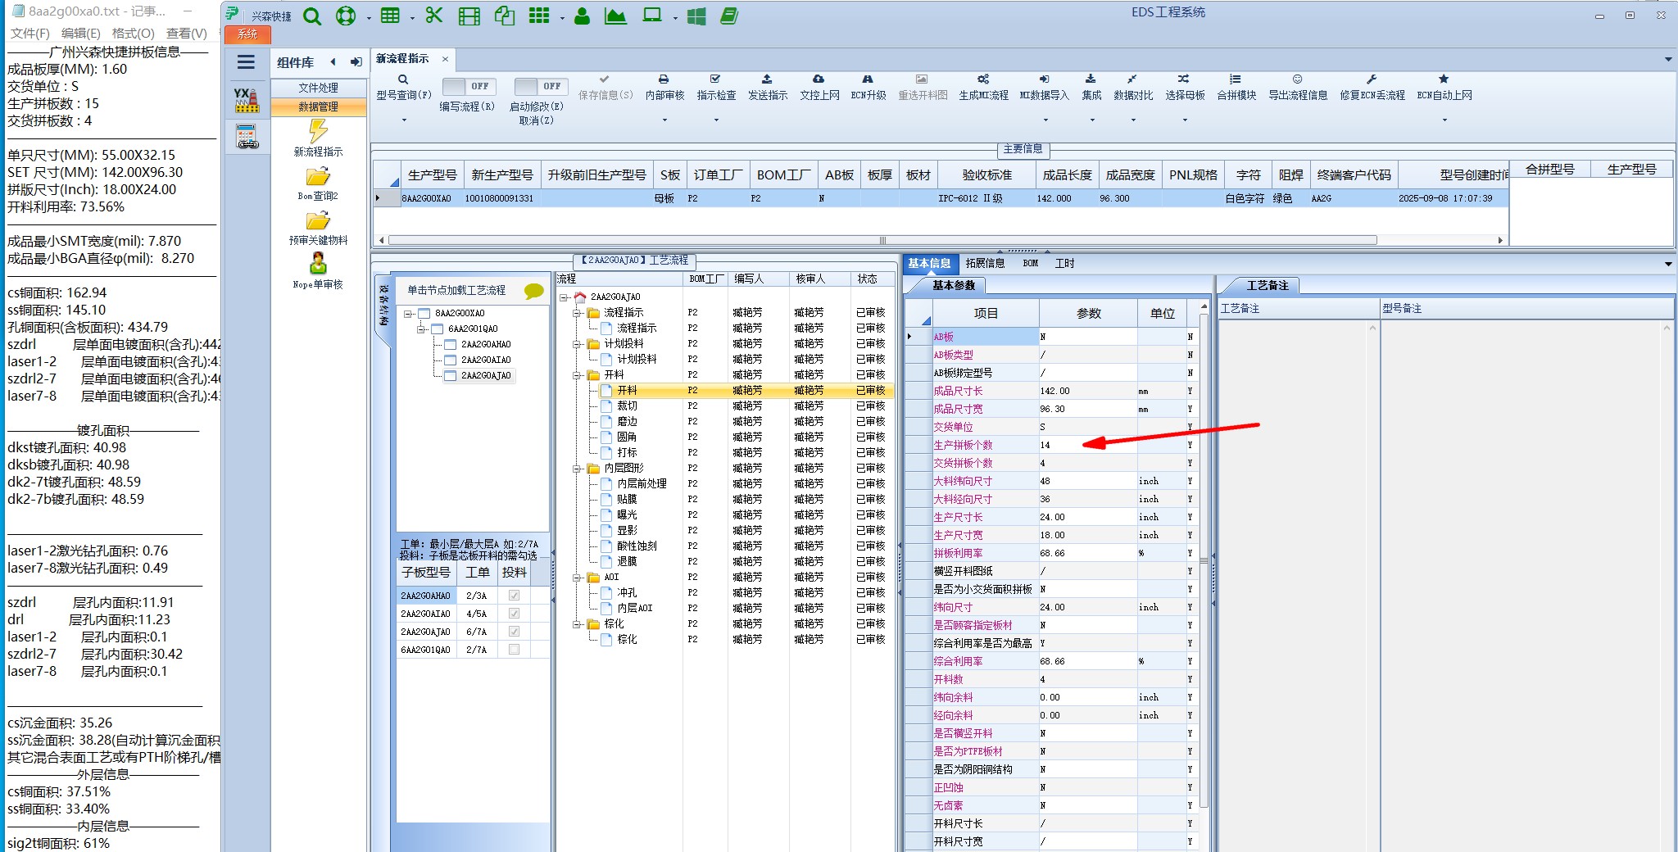Collapse the 内层图形 folder in process tree
1678x852 pixels.
[x=578, y=469]
